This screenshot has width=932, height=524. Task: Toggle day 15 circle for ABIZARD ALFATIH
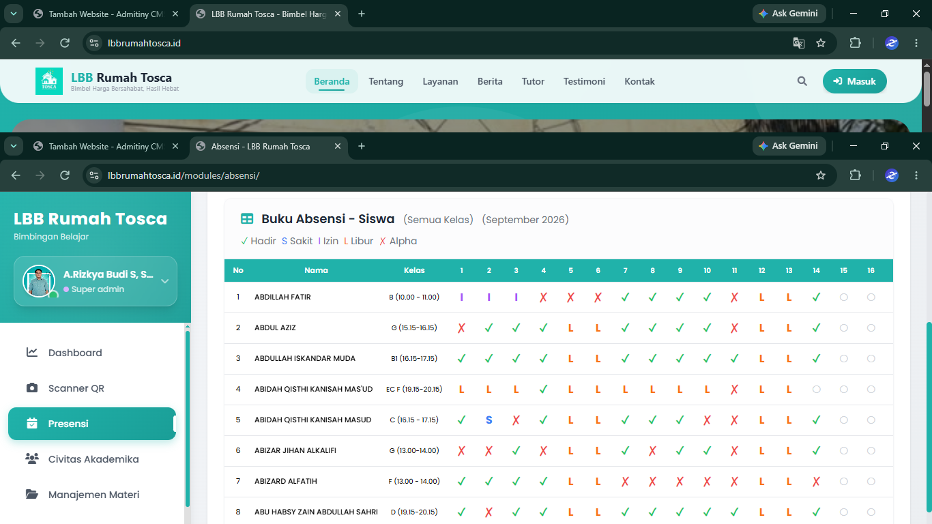844,482
